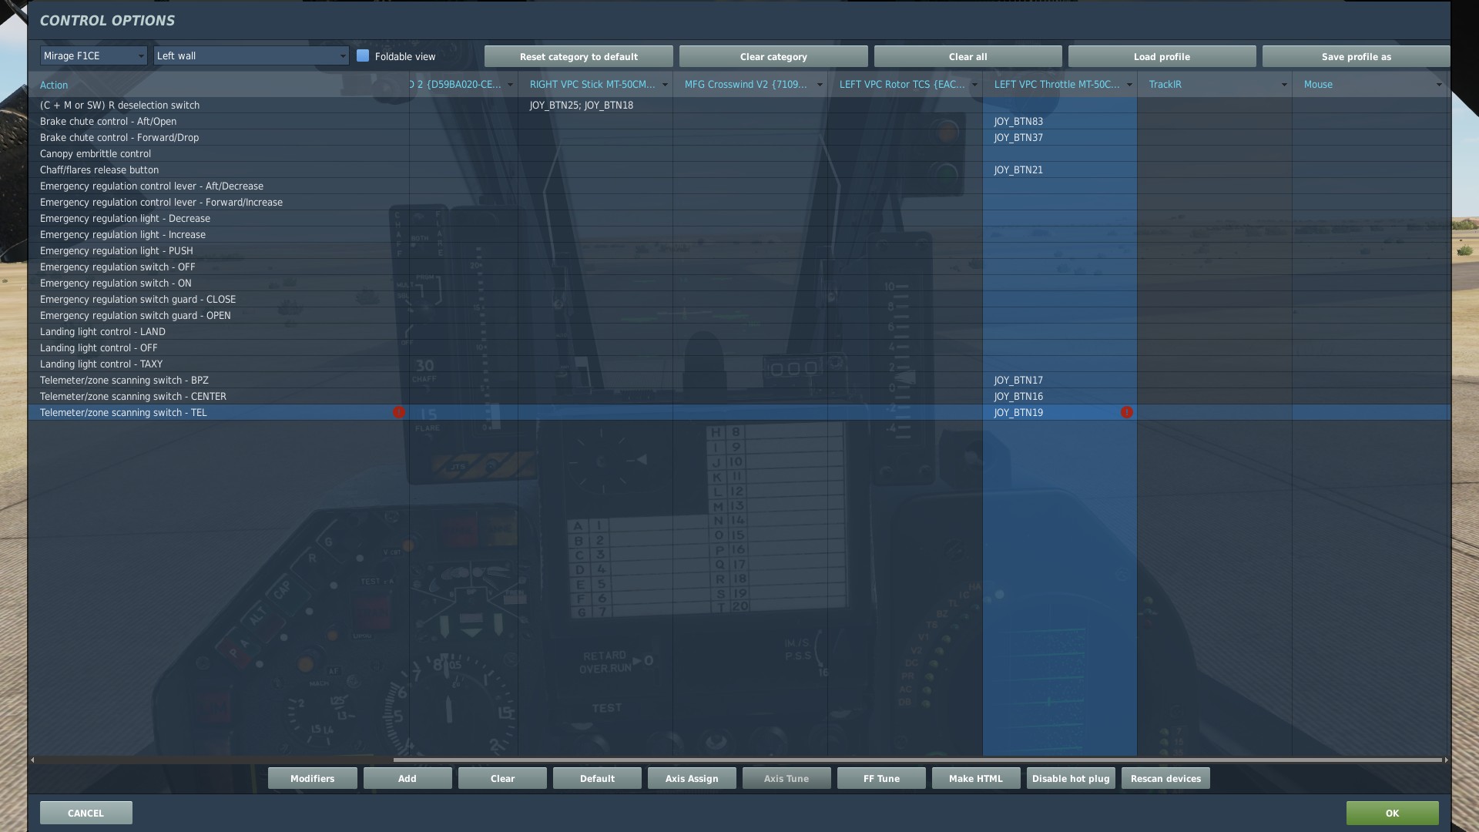Click the Clear all button
1479x832 pixels.
968,56
